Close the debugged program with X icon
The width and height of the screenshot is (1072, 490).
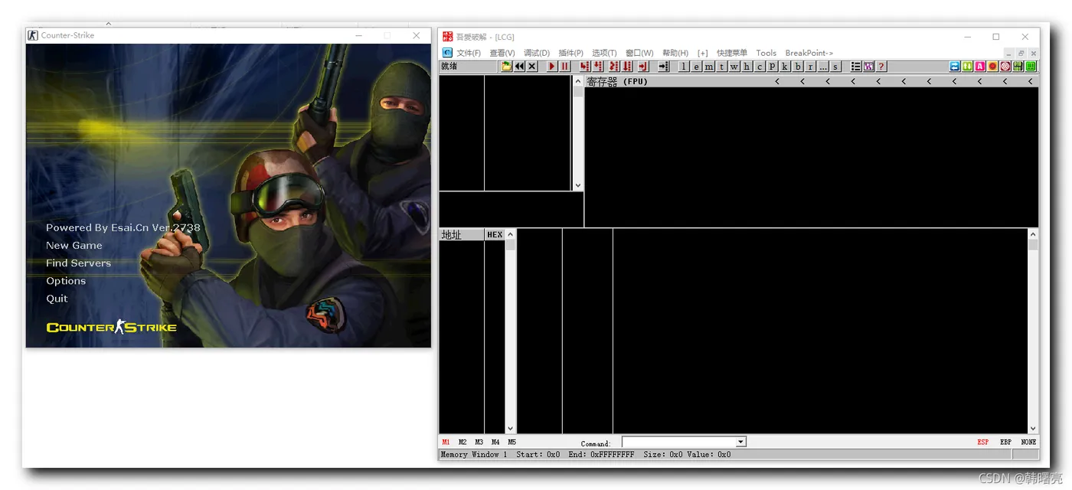pos(532,67)
